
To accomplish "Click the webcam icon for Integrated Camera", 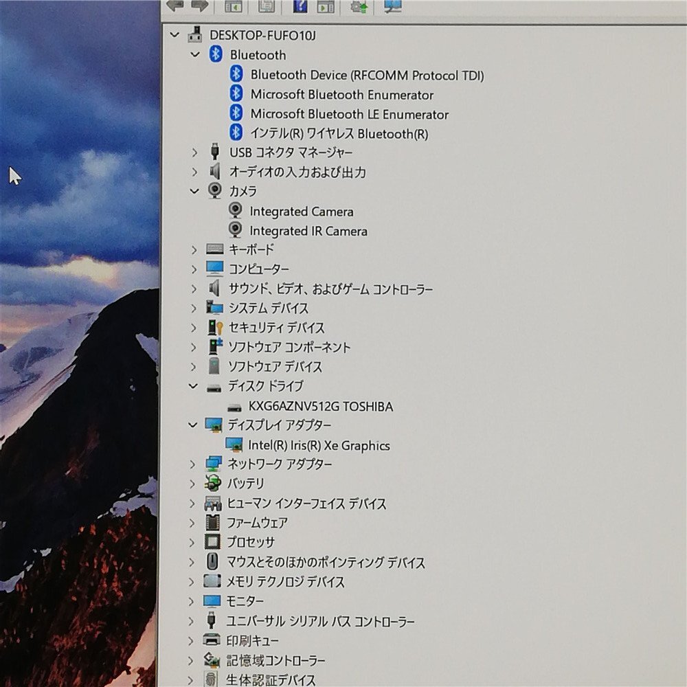I will click(x=235, y=210).
